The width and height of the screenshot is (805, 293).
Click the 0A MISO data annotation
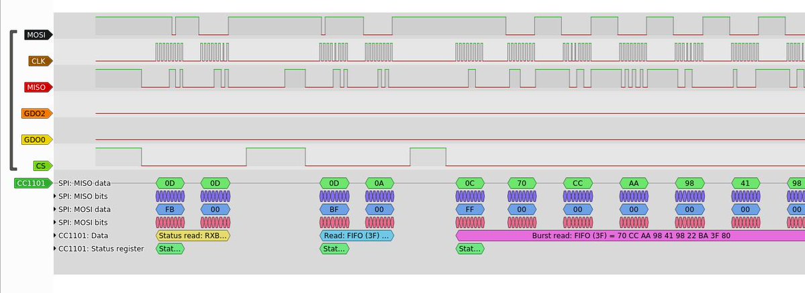[x=379, y=183]
